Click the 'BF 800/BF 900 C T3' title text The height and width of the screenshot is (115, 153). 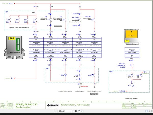click(x=27, y=104)
